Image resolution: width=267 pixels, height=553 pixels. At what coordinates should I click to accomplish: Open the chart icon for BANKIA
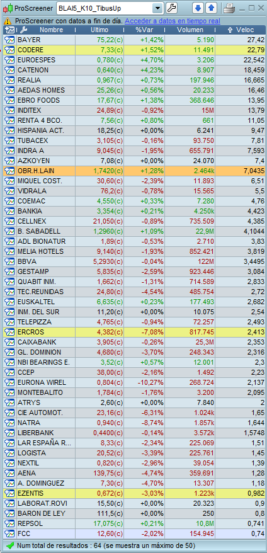[8, 211]
